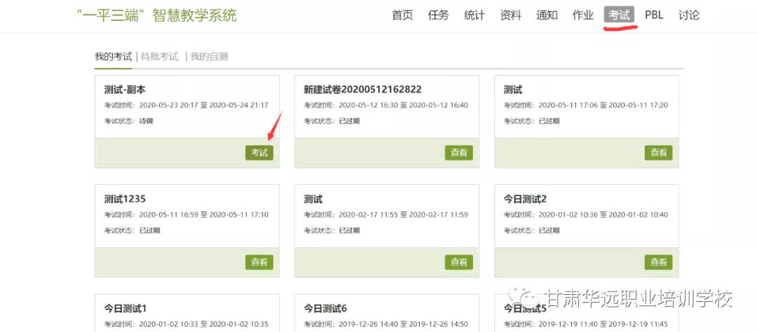Select the highlighted 考试 nav item
This screenshot has width=757, height=332.
pos(619,15)
